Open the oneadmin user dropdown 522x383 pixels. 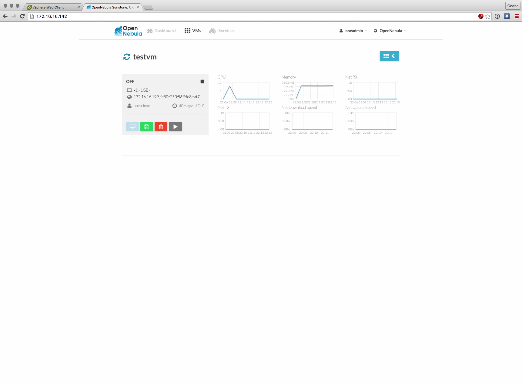coord(353,31)
